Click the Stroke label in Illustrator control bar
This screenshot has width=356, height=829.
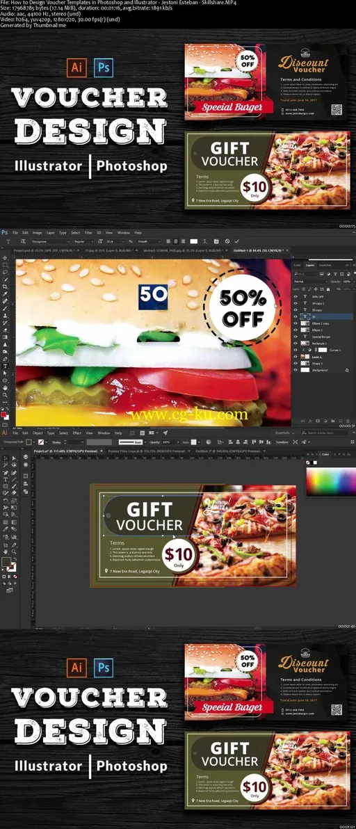coord(56,442)
